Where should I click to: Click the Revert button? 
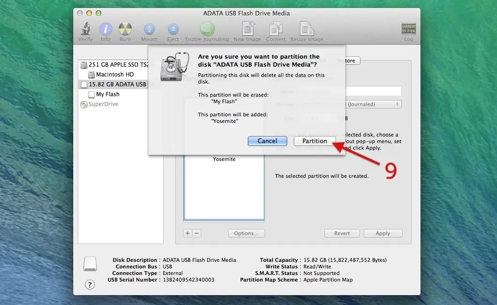(342, 233)
